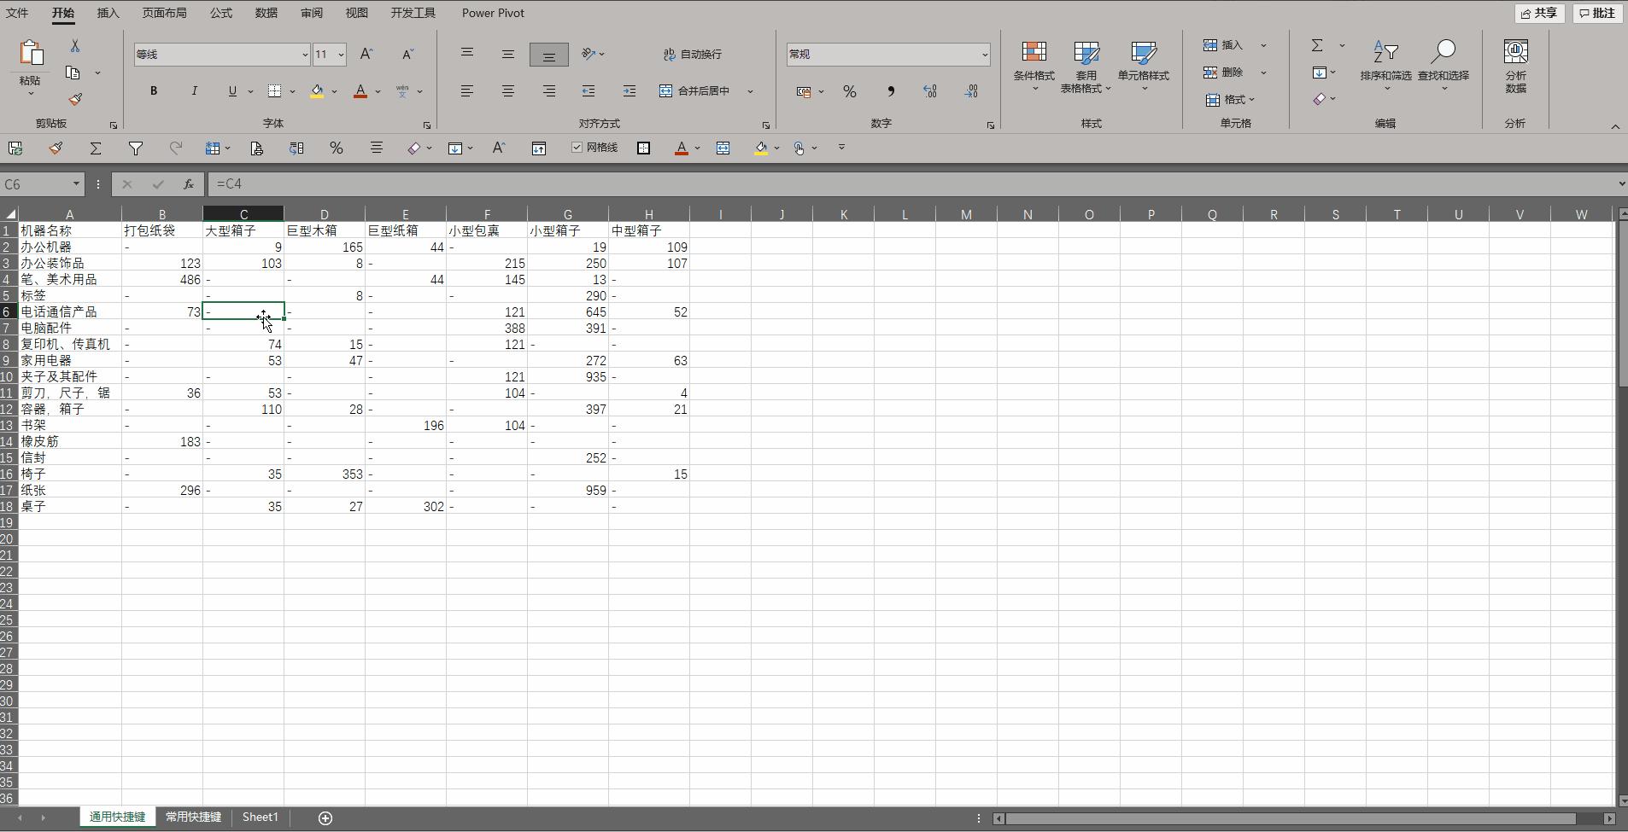Open the 套用表格格式 table format menu
Screen dimensions: 1628x832
[x=1086, y=66]
